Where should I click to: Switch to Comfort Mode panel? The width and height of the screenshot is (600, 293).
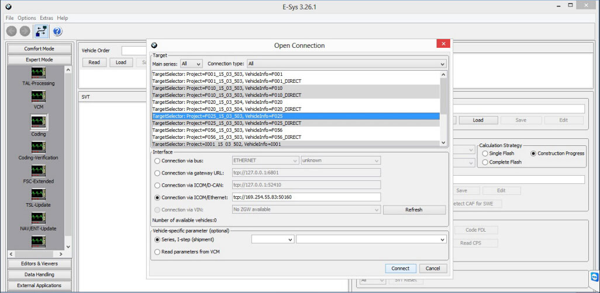pos(39,48)
